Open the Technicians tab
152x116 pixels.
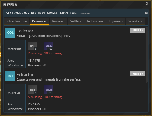(95, 21)
